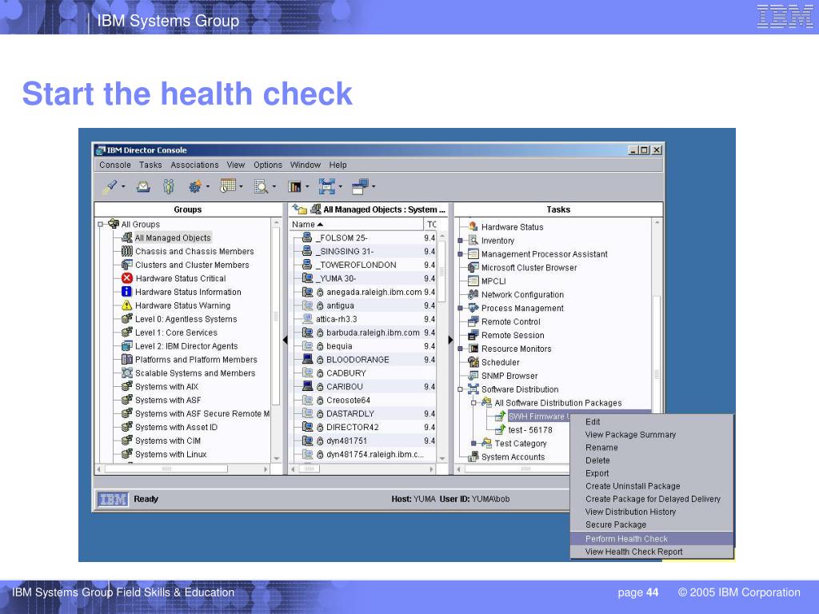Click right-pointing arrow to hide Tasks pane

coord(451,340)
